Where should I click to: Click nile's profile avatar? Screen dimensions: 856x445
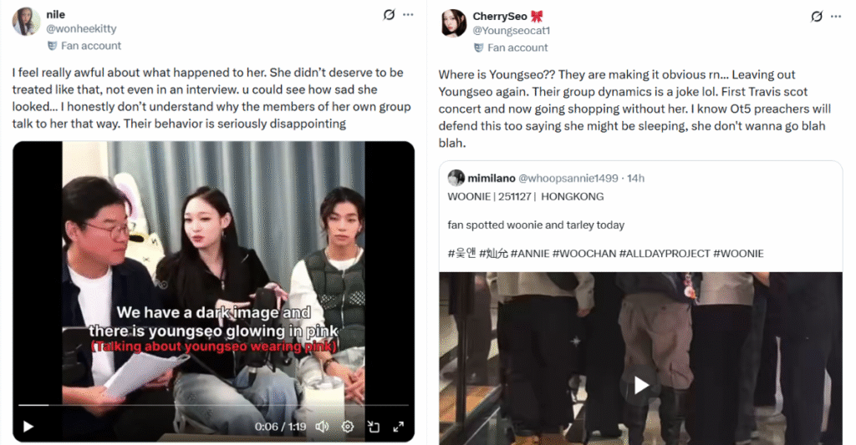tap(26, 22)
